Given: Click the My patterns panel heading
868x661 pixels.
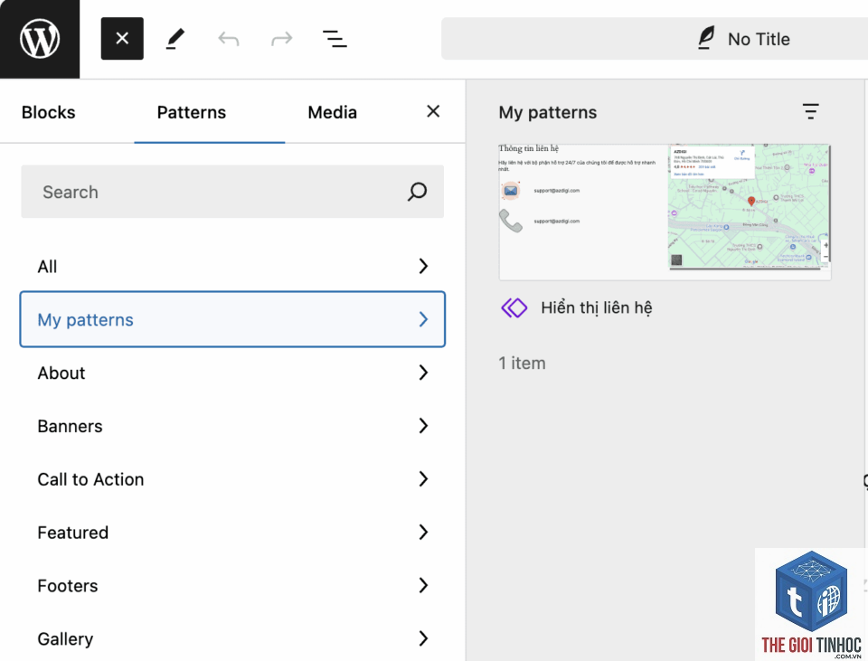Looking at the screenshot, I should tap(548, 112).
